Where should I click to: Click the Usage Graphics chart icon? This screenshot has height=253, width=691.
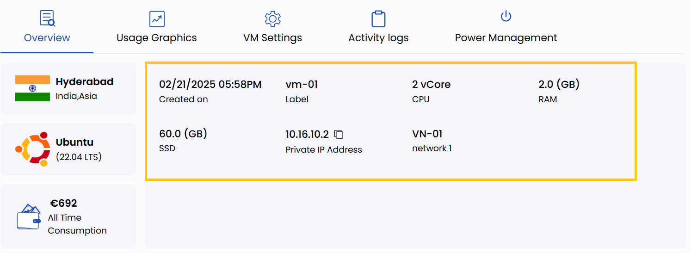tap(157, 19)
